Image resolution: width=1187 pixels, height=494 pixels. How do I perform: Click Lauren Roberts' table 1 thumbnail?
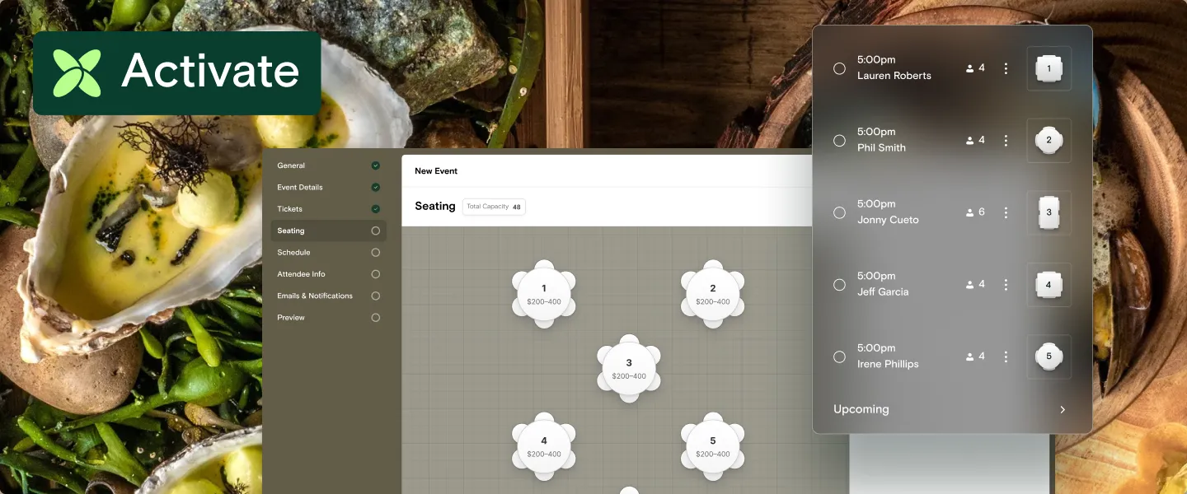click(x=1049, y=68)
